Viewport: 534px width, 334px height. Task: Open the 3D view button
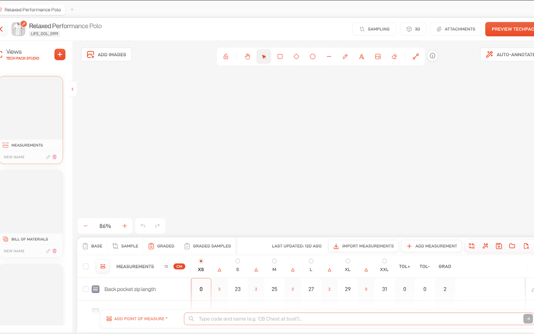pos(413,29)
